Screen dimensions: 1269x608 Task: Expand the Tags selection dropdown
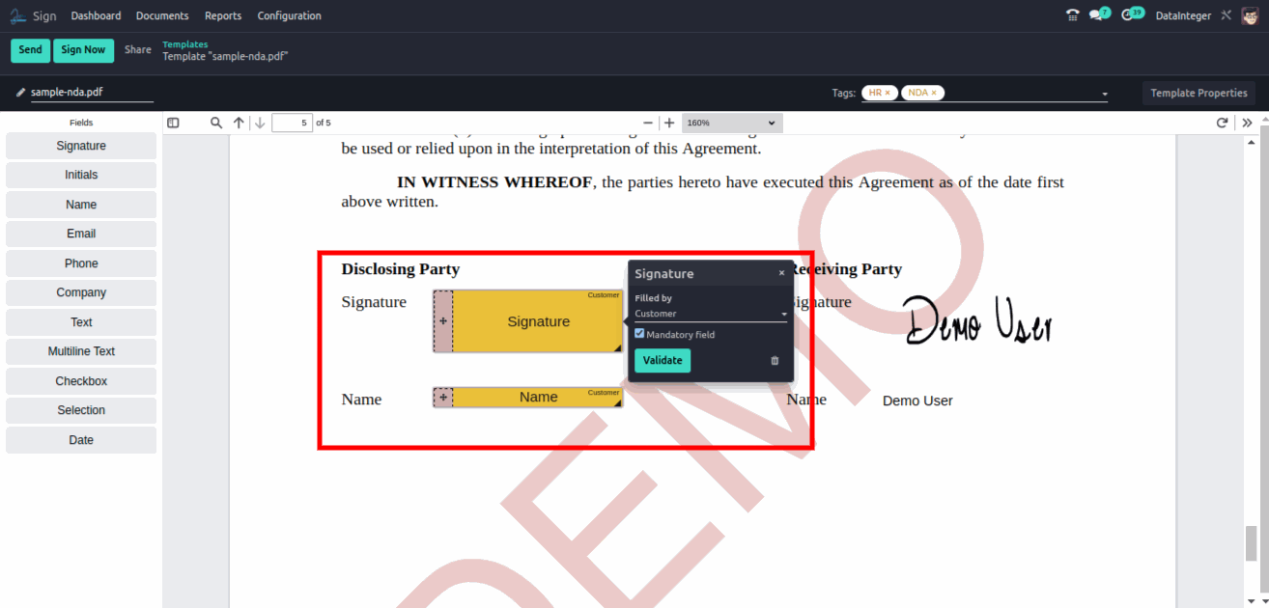pyautogui.click(x=1105, y=93)
